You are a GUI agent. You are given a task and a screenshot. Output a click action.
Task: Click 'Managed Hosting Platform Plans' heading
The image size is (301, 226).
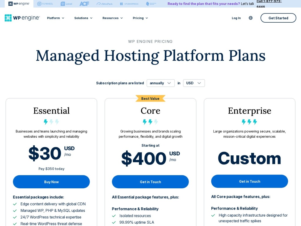click(150, 56)
